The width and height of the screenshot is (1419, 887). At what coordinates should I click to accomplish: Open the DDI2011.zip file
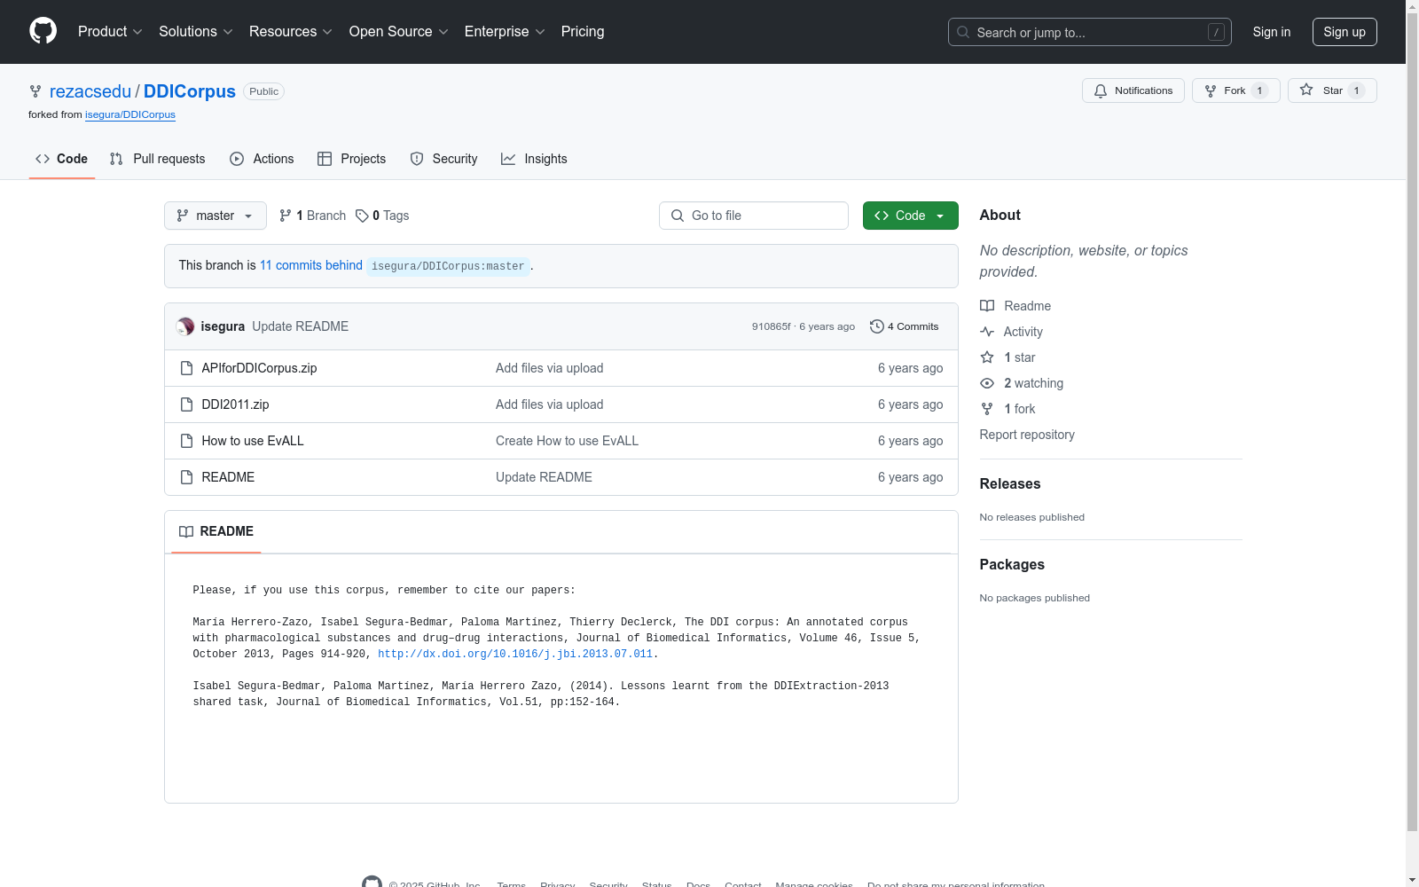[x=235, y=404]
